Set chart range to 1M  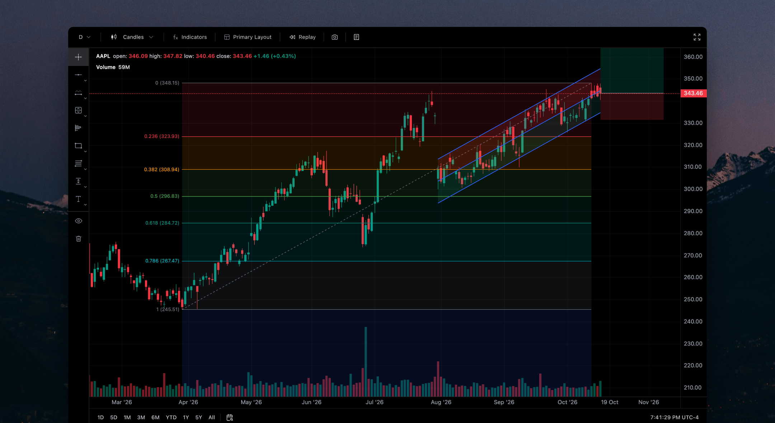pos(127,417)
